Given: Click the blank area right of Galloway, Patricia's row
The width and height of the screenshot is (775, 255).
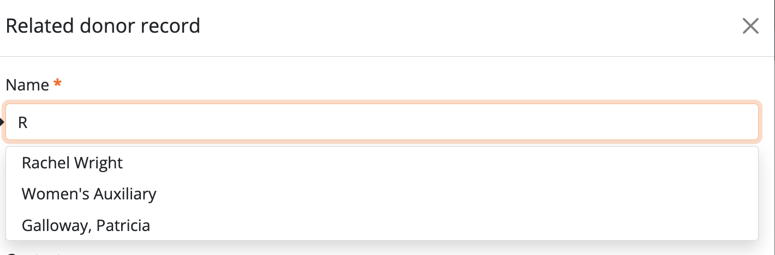Looking at the screenshot, I should point(437,226).
